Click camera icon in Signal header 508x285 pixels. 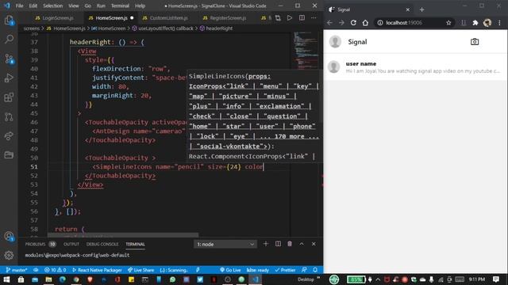coord(475,42)
